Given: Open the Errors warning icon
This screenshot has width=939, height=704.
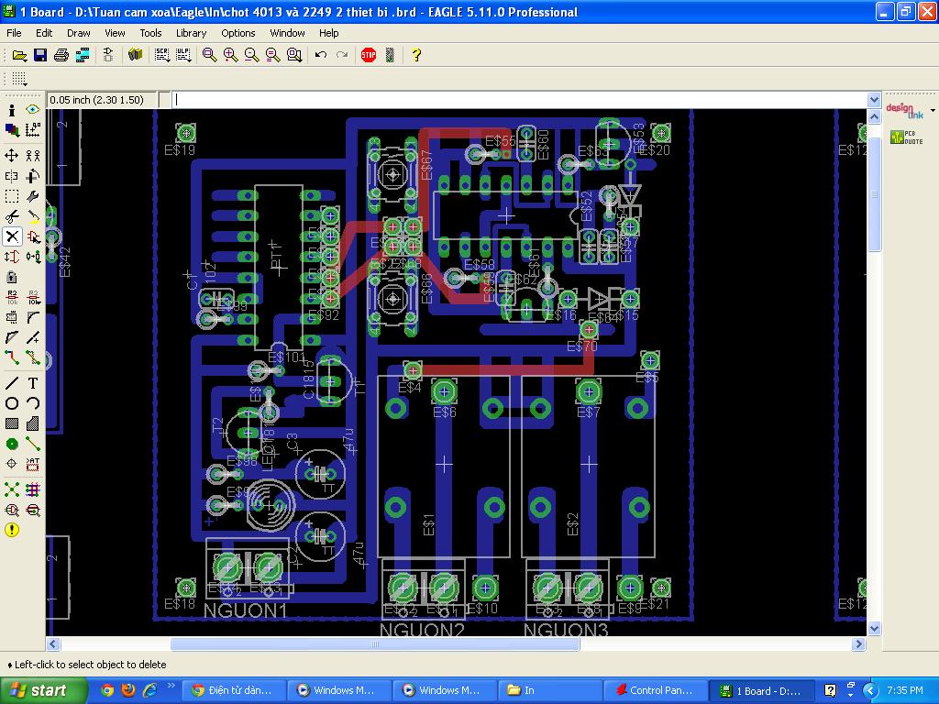Looking at the screenshot, I should [x=12, y=530].
